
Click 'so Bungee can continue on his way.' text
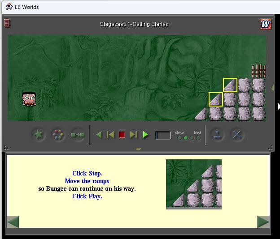(87, 188)
